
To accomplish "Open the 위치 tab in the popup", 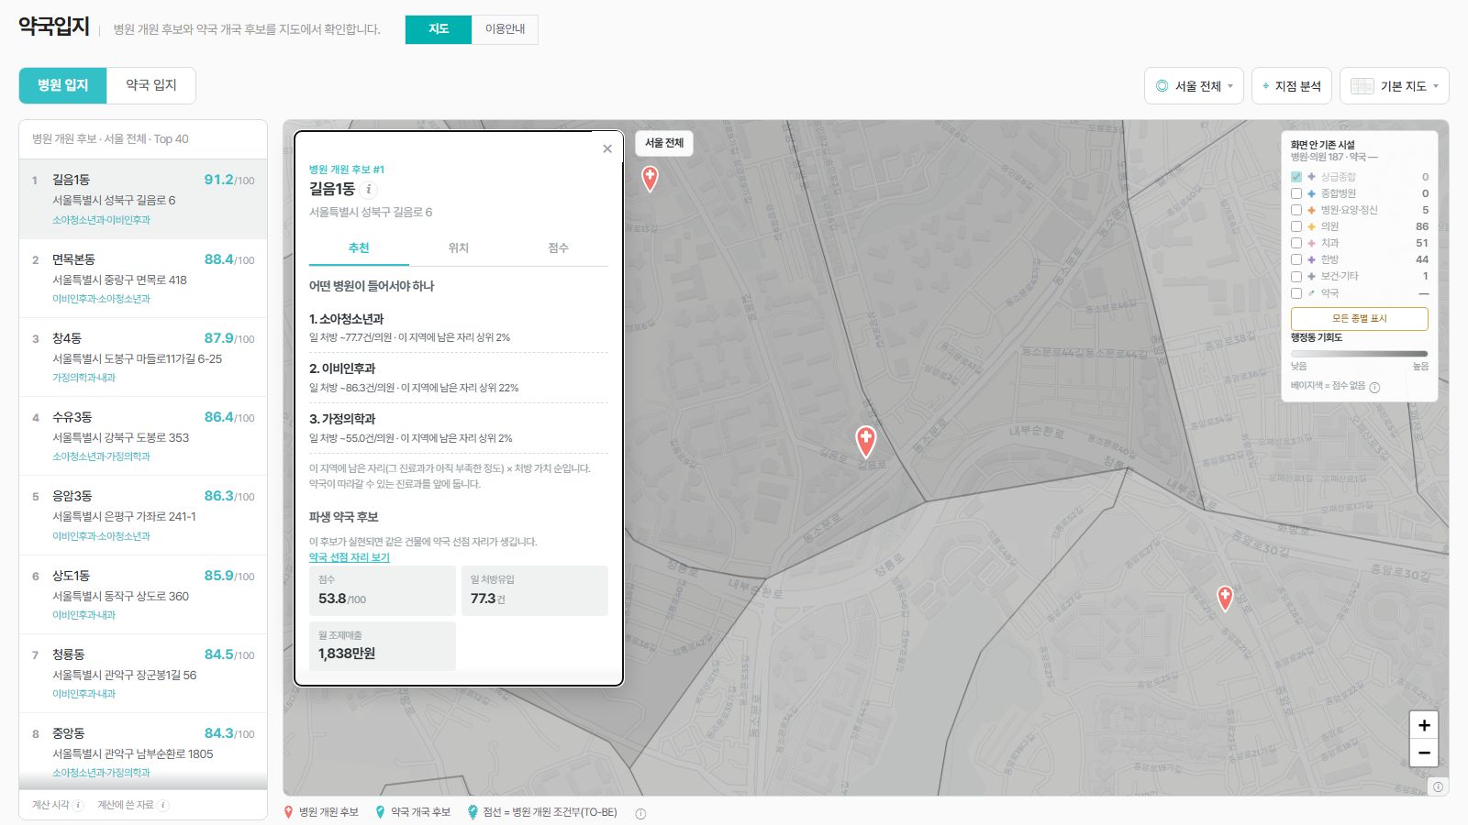I will (x=459, y=248).
